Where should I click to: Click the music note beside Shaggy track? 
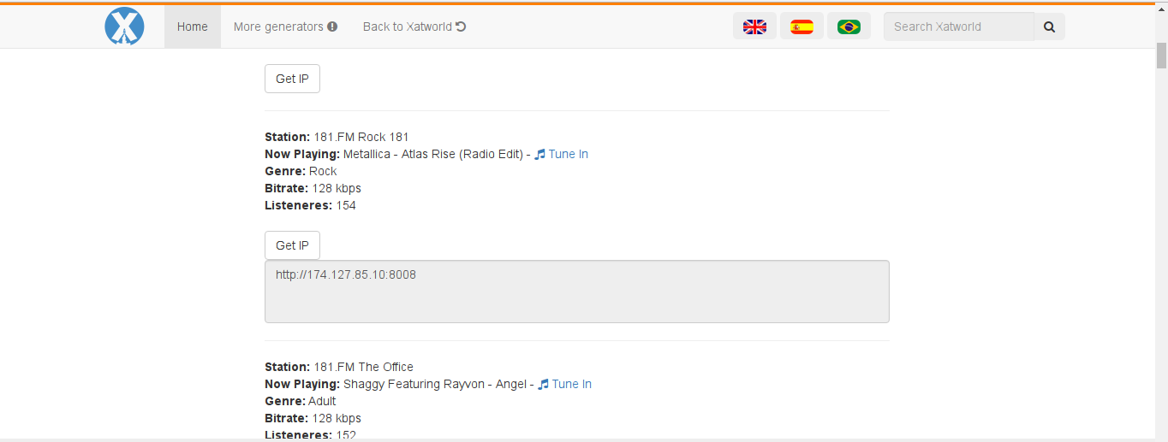tap(543, 385)
